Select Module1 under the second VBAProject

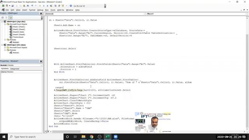click(x=16, y=52)
